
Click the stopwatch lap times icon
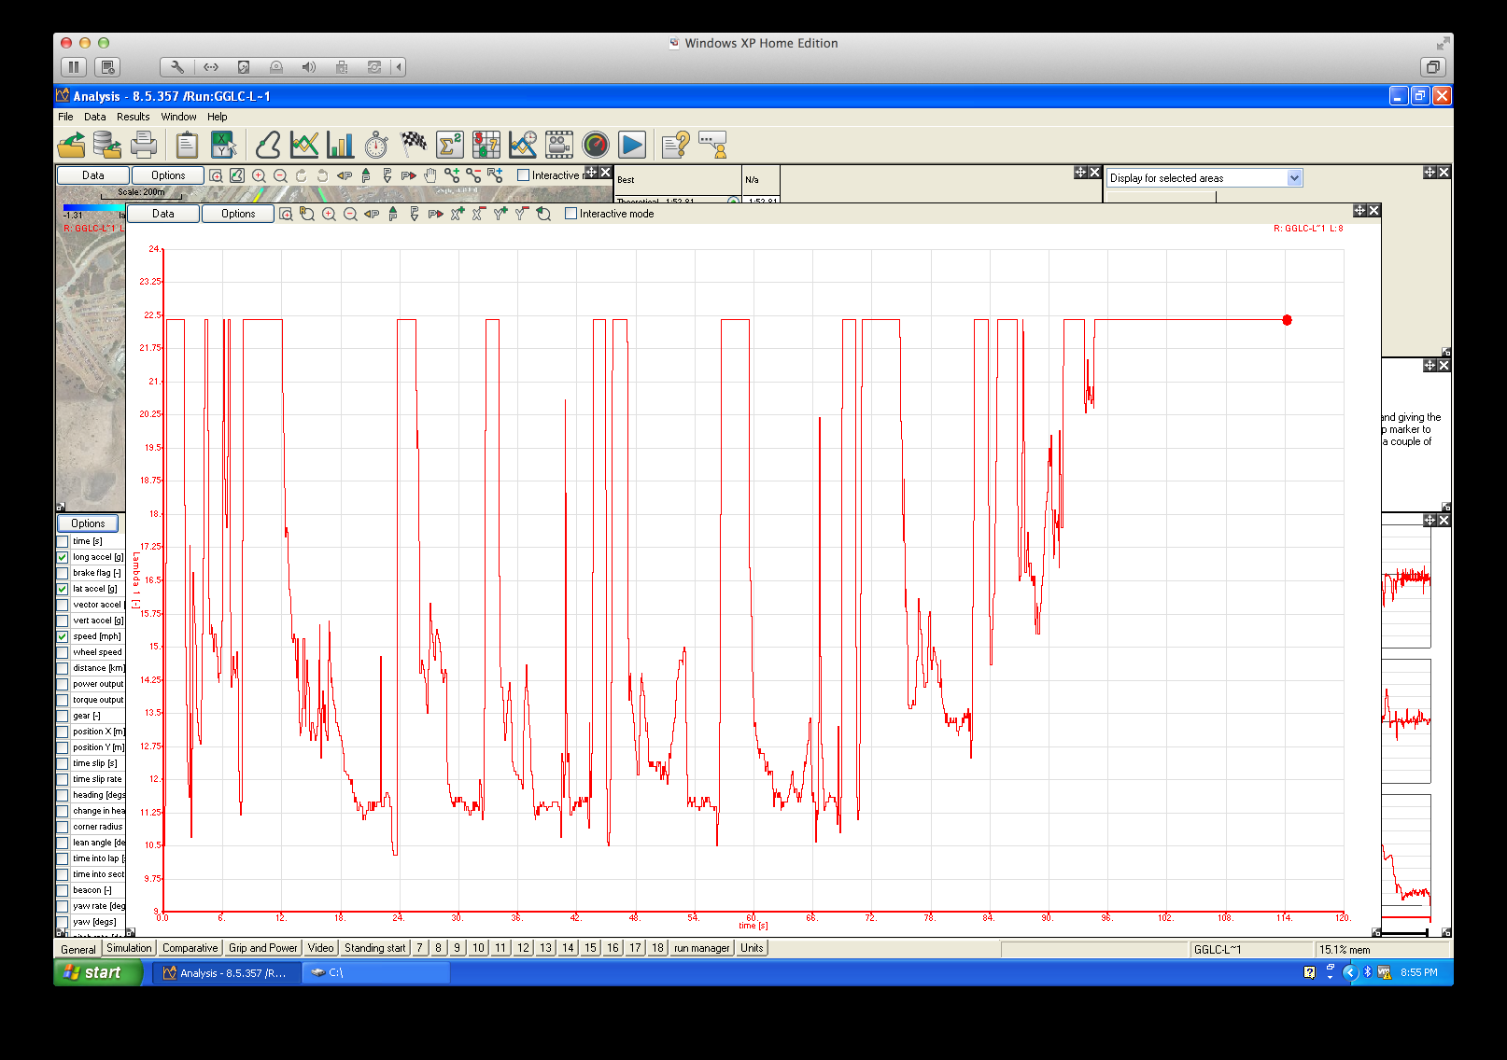[376, 145]
